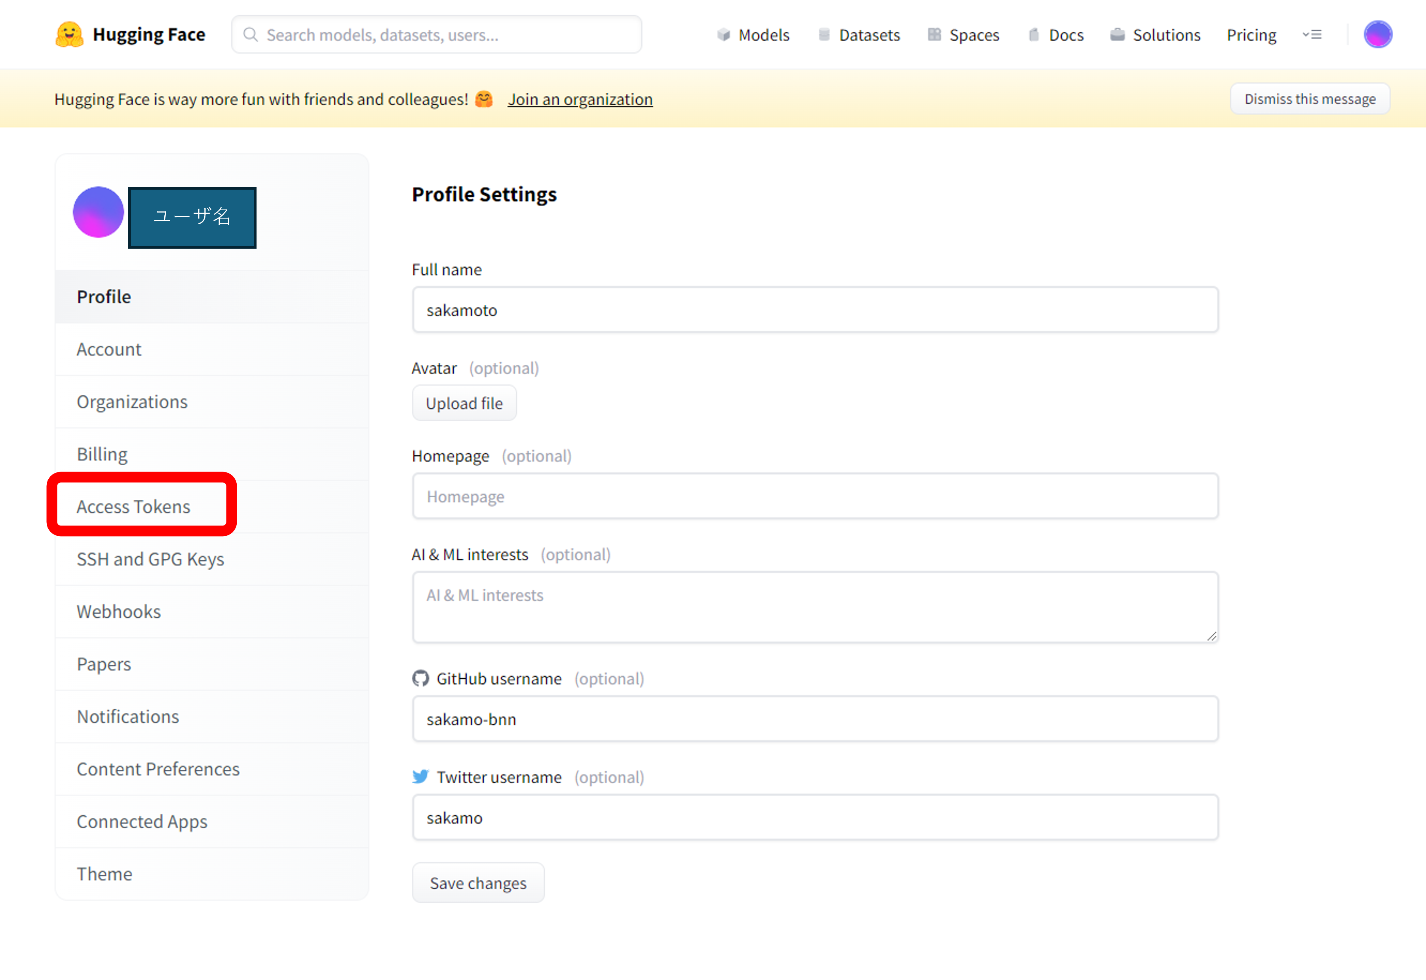
Task: Click the sidebar avatar gradient circle
Action: tap(98, 212)
